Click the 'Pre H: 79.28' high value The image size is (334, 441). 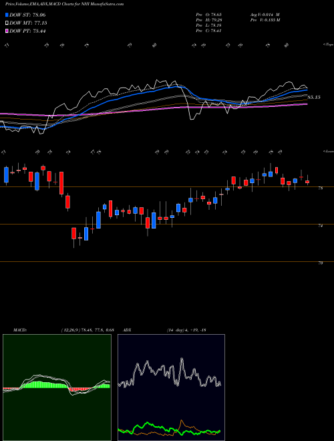tap(208, 19)
